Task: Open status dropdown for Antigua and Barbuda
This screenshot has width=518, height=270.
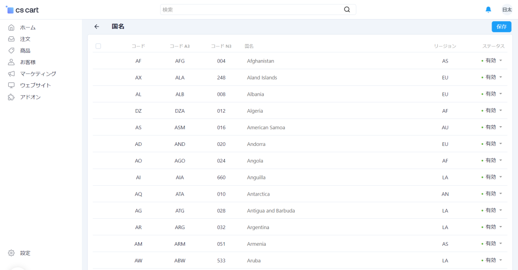Action: (492, 211)
